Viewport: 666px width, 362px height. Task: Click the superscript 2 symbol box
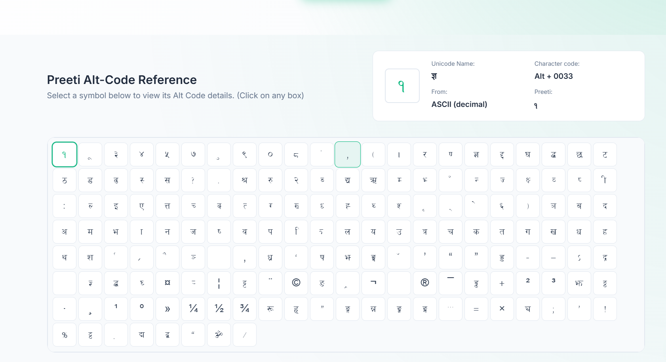click(527, 283)
